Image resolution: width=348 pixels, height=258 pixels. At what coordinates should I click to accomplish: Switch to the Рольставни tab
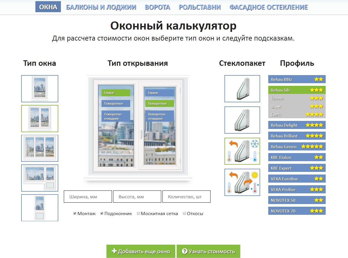(200, 7)
